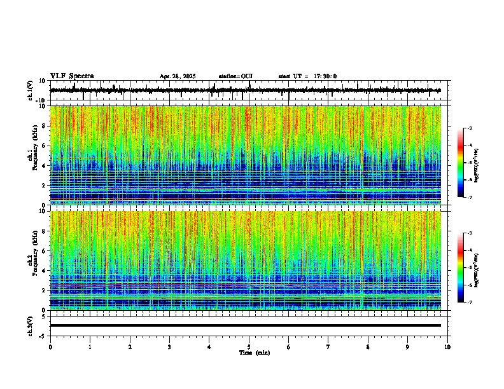Click the ch.1 color bar log(PSD) label

point(477,166)
